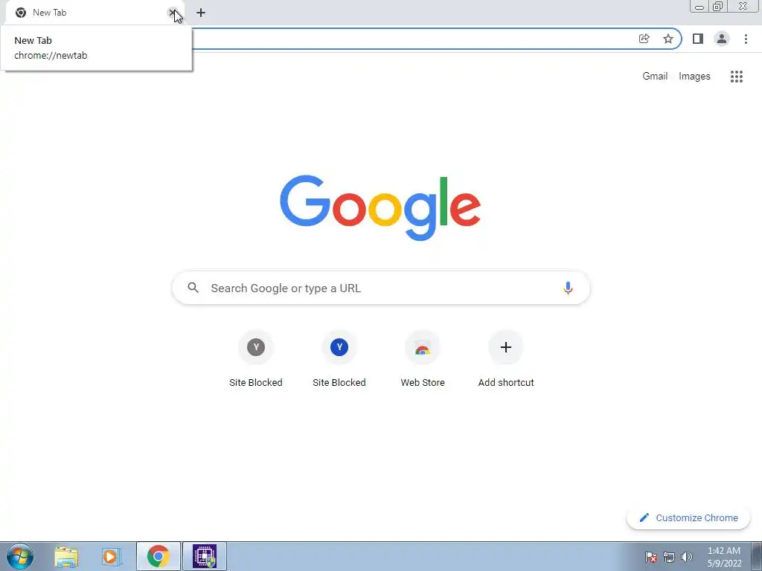The width and height of the screenshot is (762, 571).
Task: Open the Web Store shortcut
Action: [423, 359]
